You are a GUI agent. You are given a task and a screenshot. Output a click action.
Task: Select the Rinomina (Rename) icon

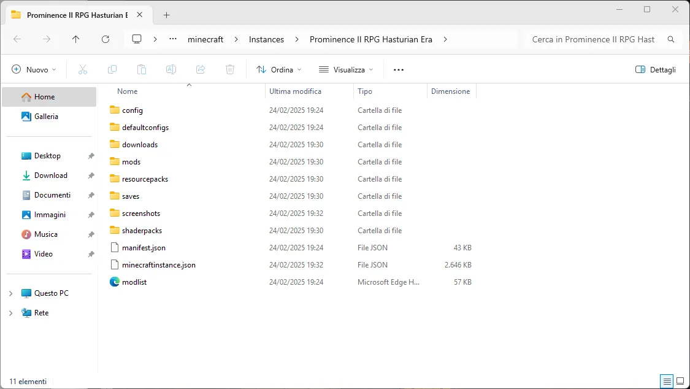[171, 69]
